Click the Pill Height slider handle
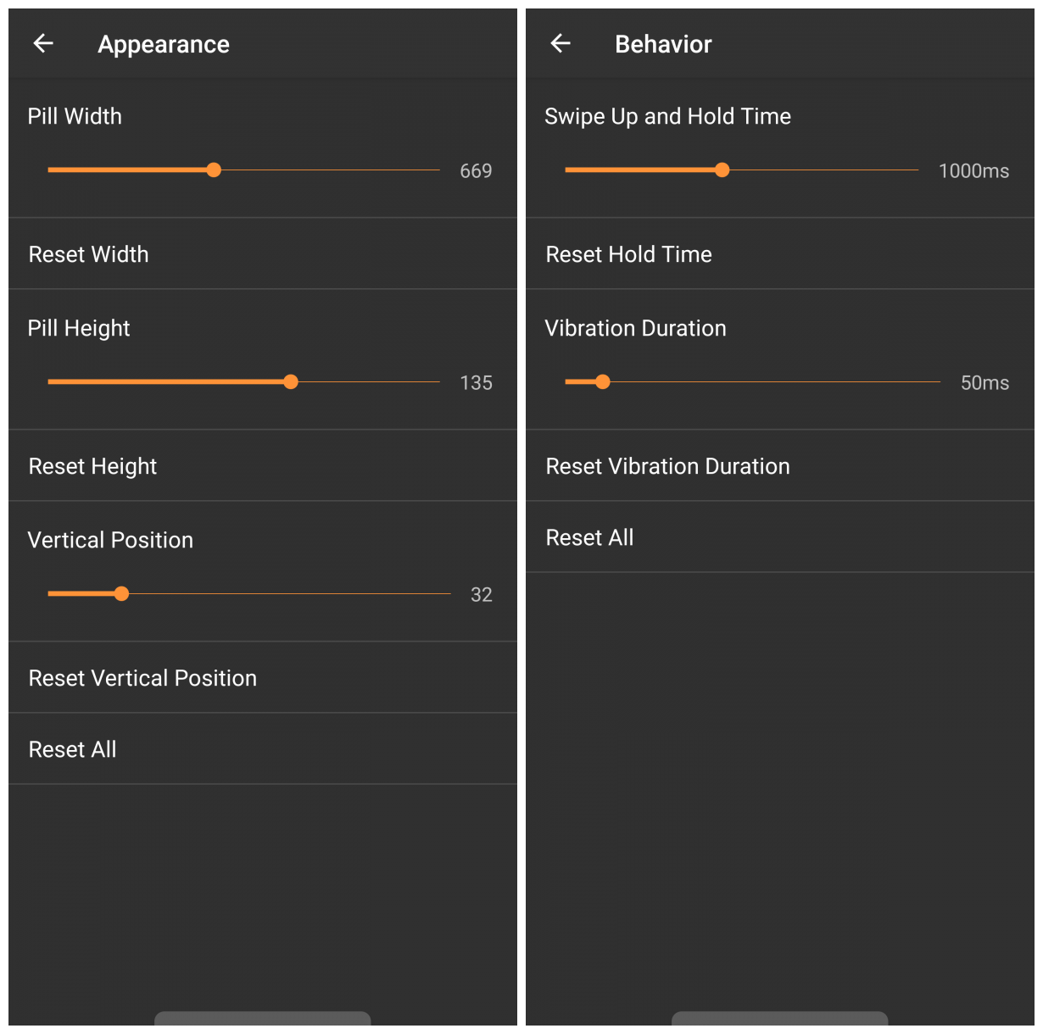1043x1034 pixels. 291,382
